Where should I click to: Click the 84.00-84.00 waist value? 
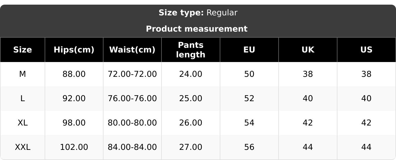[x=132, y=147]
